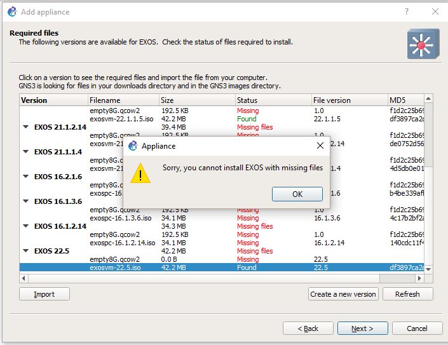Click the Refresh button
448x345 pixels.
click(408, 294)
